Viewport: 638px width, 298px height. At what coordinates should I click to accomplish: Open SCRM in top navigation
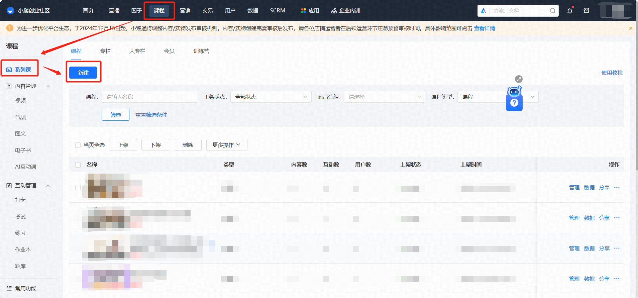278,11
